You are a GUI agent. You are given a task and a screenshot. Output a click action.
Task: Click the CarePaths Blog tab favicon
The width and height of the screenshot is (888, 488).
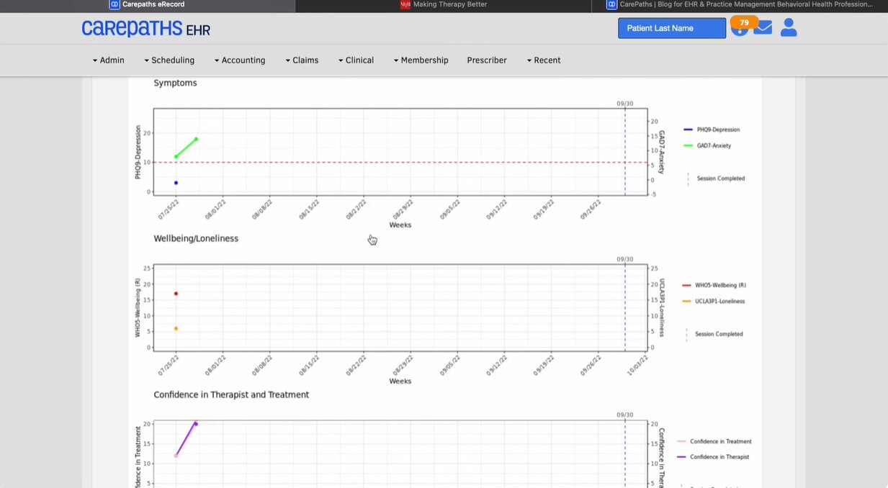pyautogui.click(x=612, y=4)
